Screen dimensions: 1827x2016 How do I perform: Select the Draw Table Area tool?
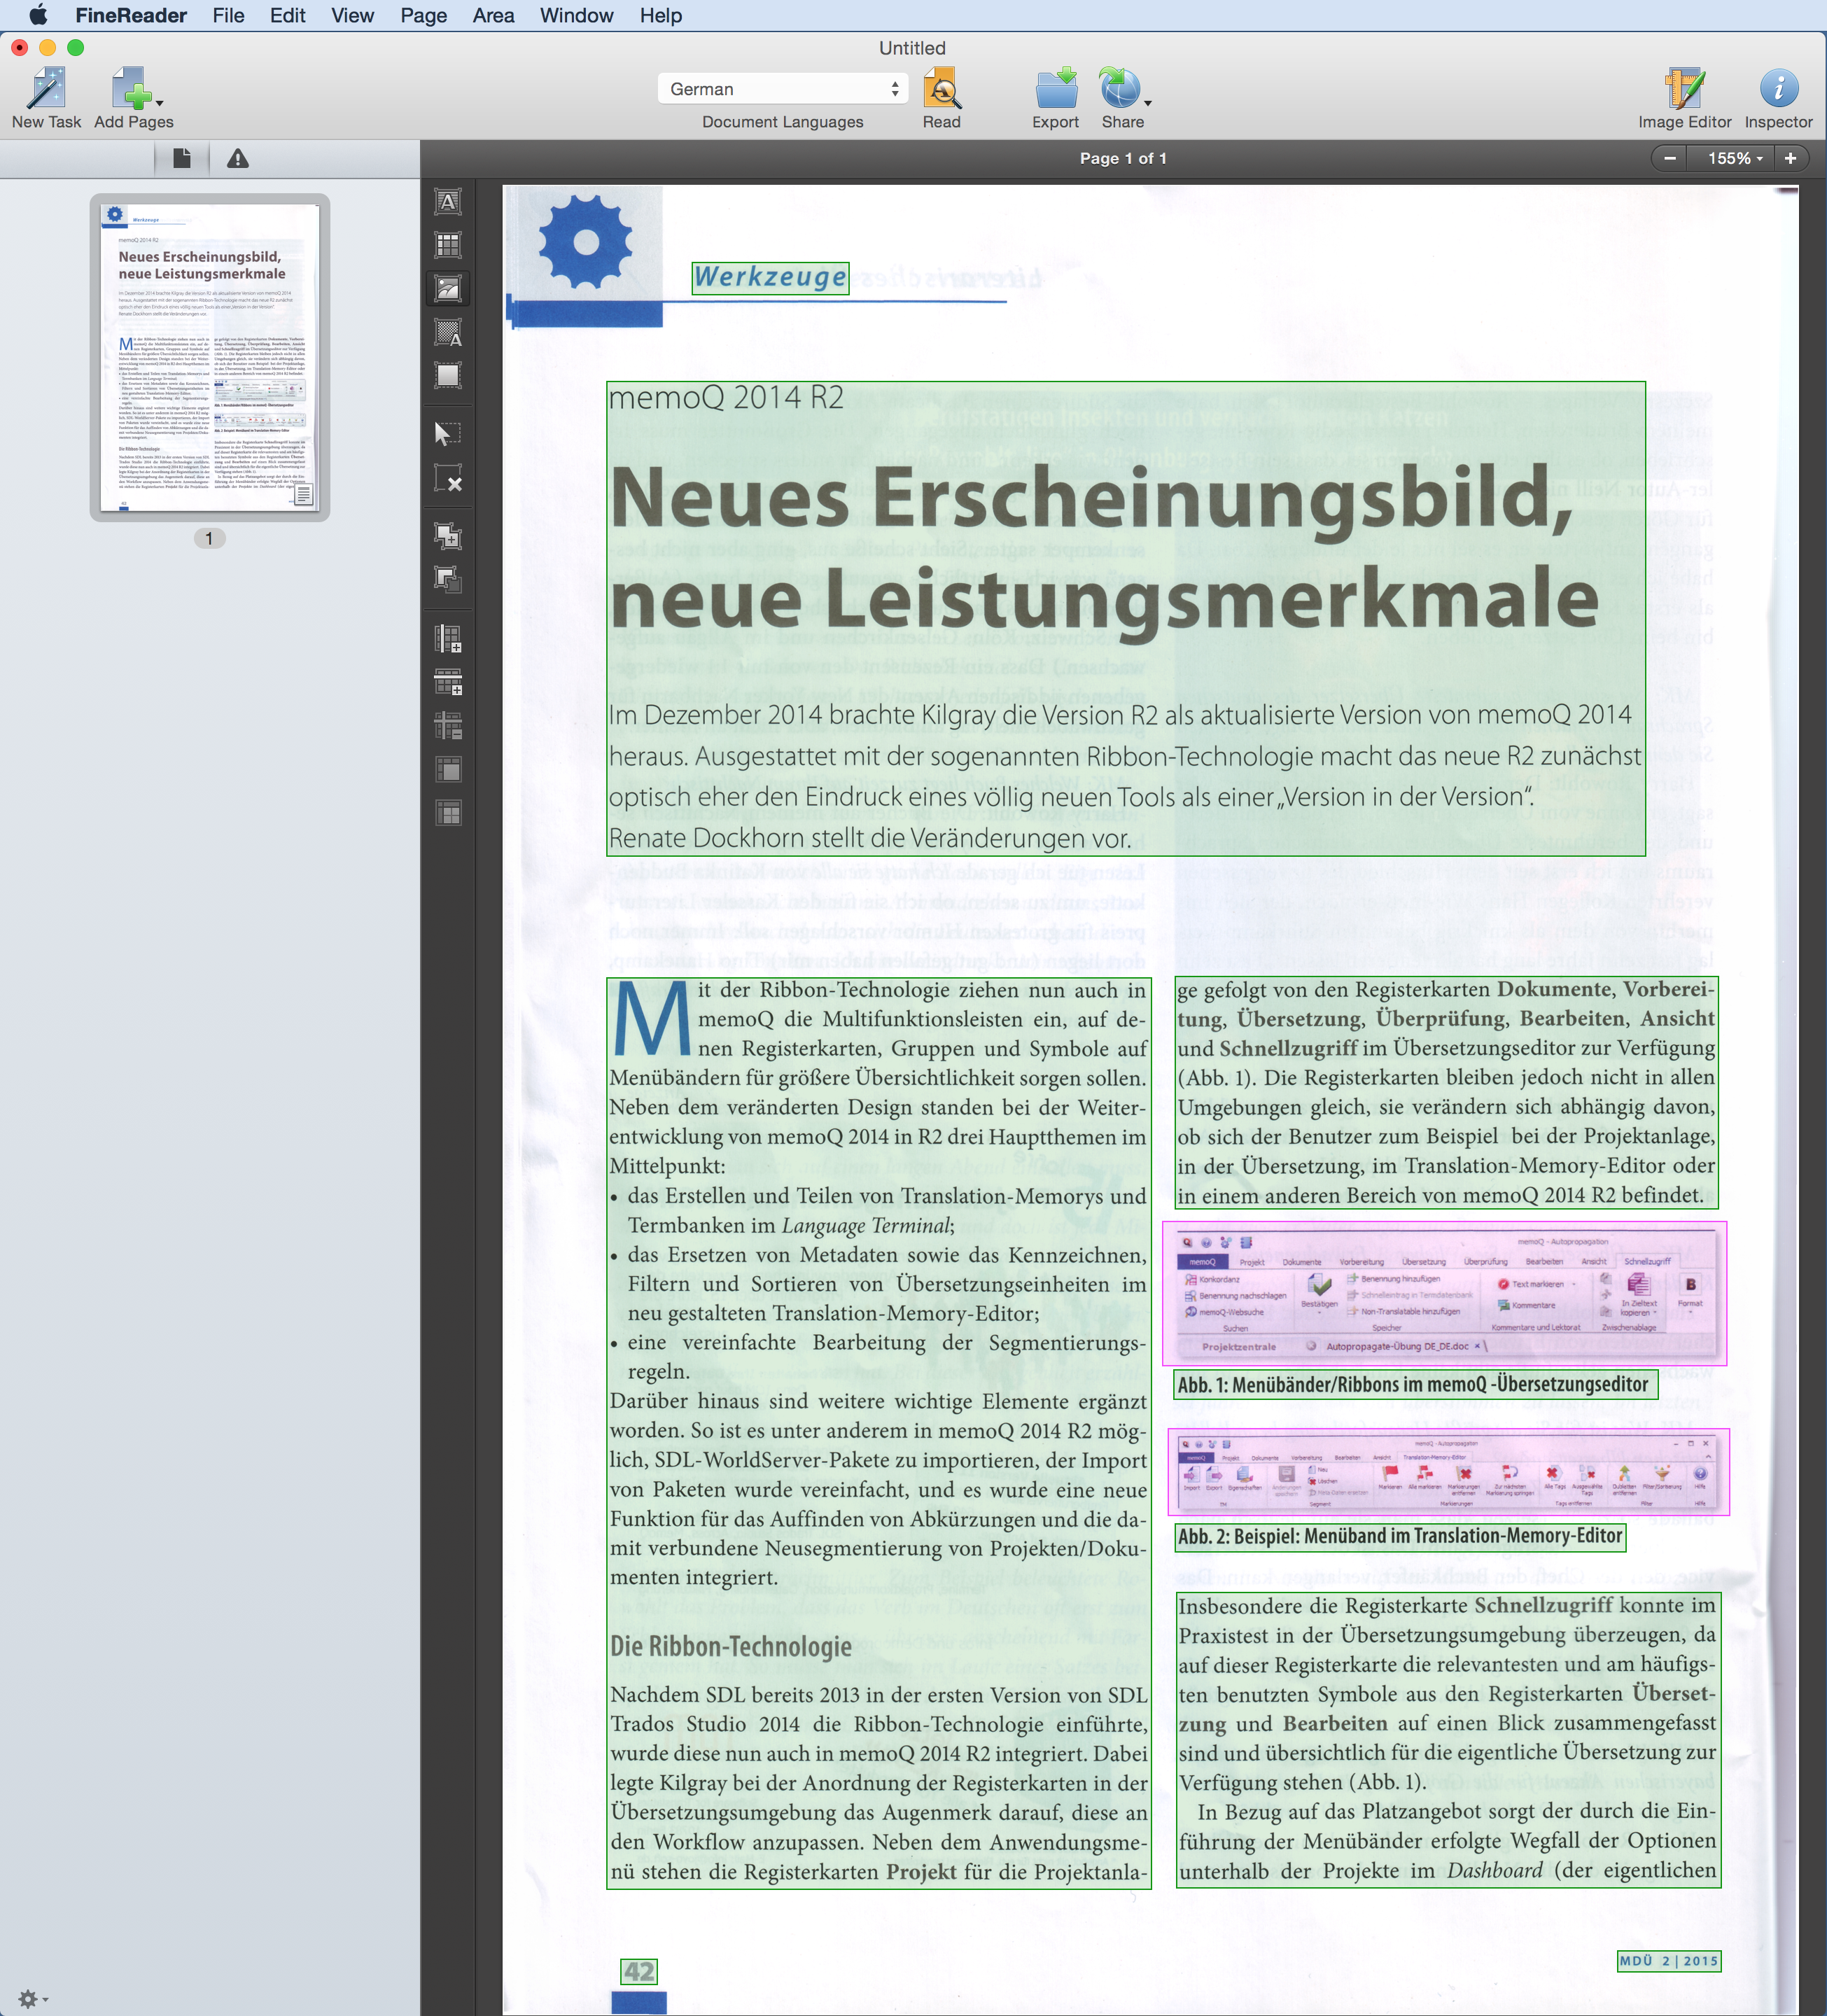(448, 245)
